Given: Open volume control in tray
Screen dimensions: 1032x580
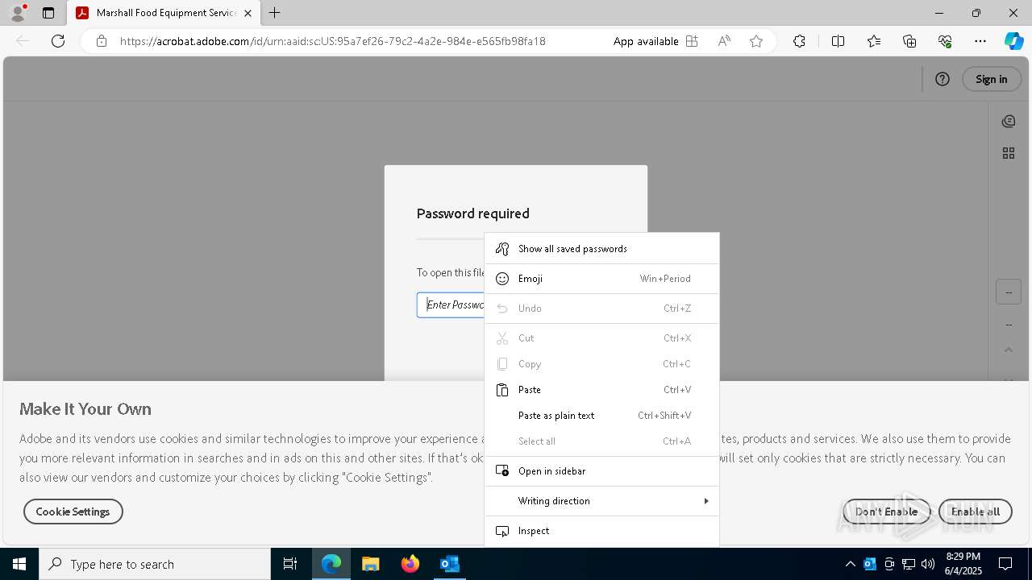Looking at the screenshot, I should point(927,564).
